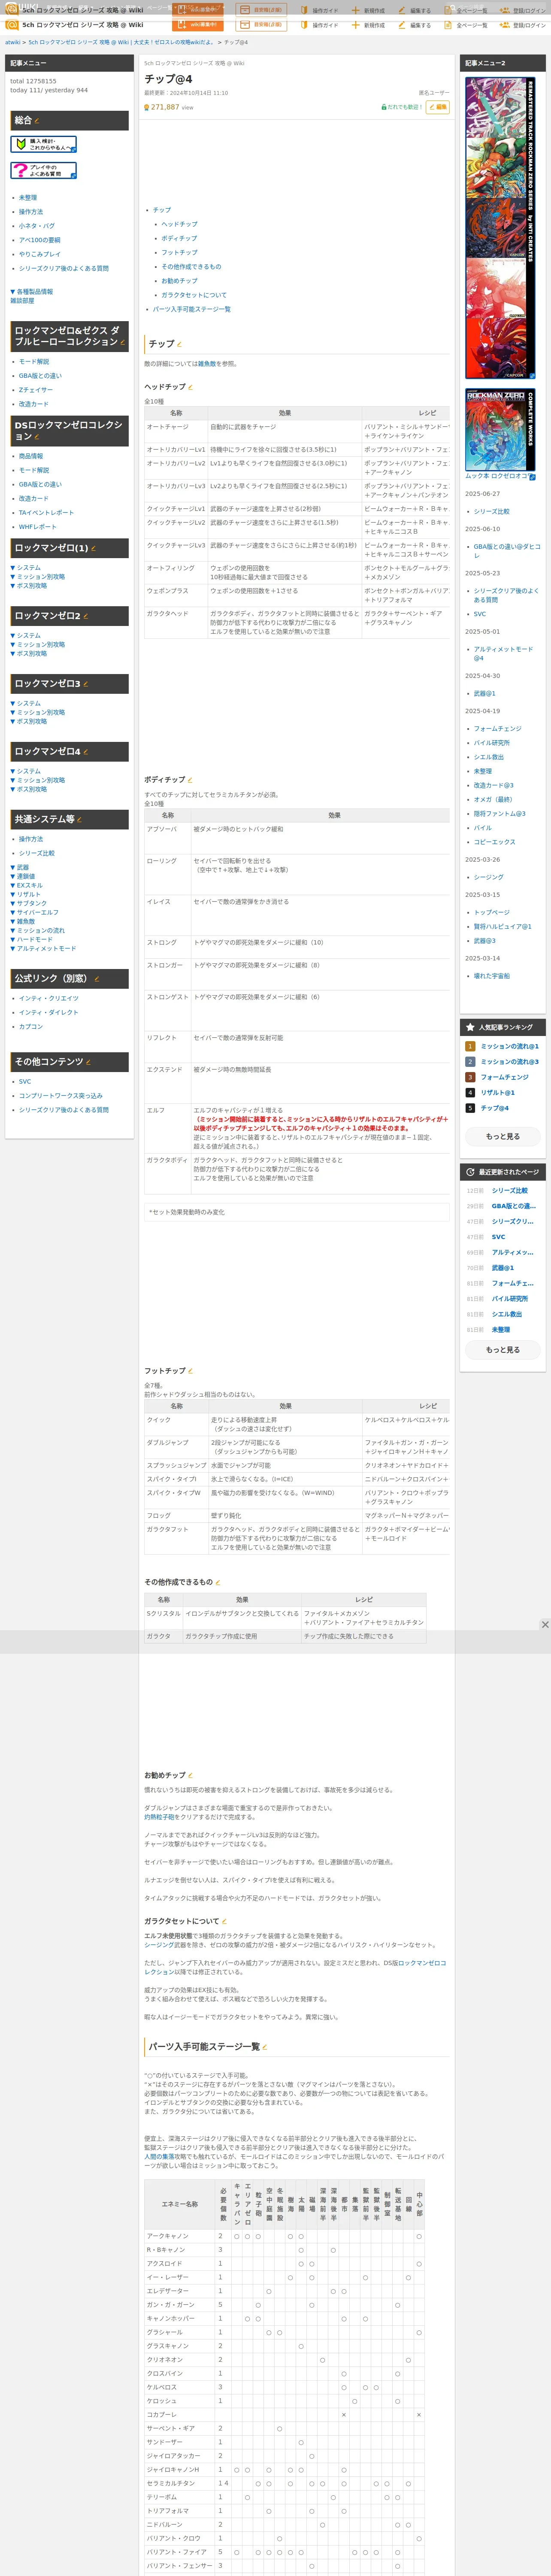This screenshot has width=551, height=2576.
Task: Click edit pencil beside ロックマンゼロ4 sidebar heading
Action: click(x=85, y=753)
